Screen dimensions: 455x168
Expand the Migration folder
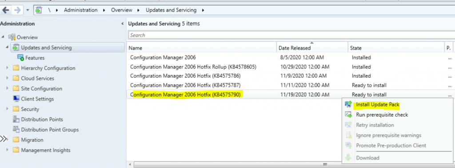[x=7, y=140]
